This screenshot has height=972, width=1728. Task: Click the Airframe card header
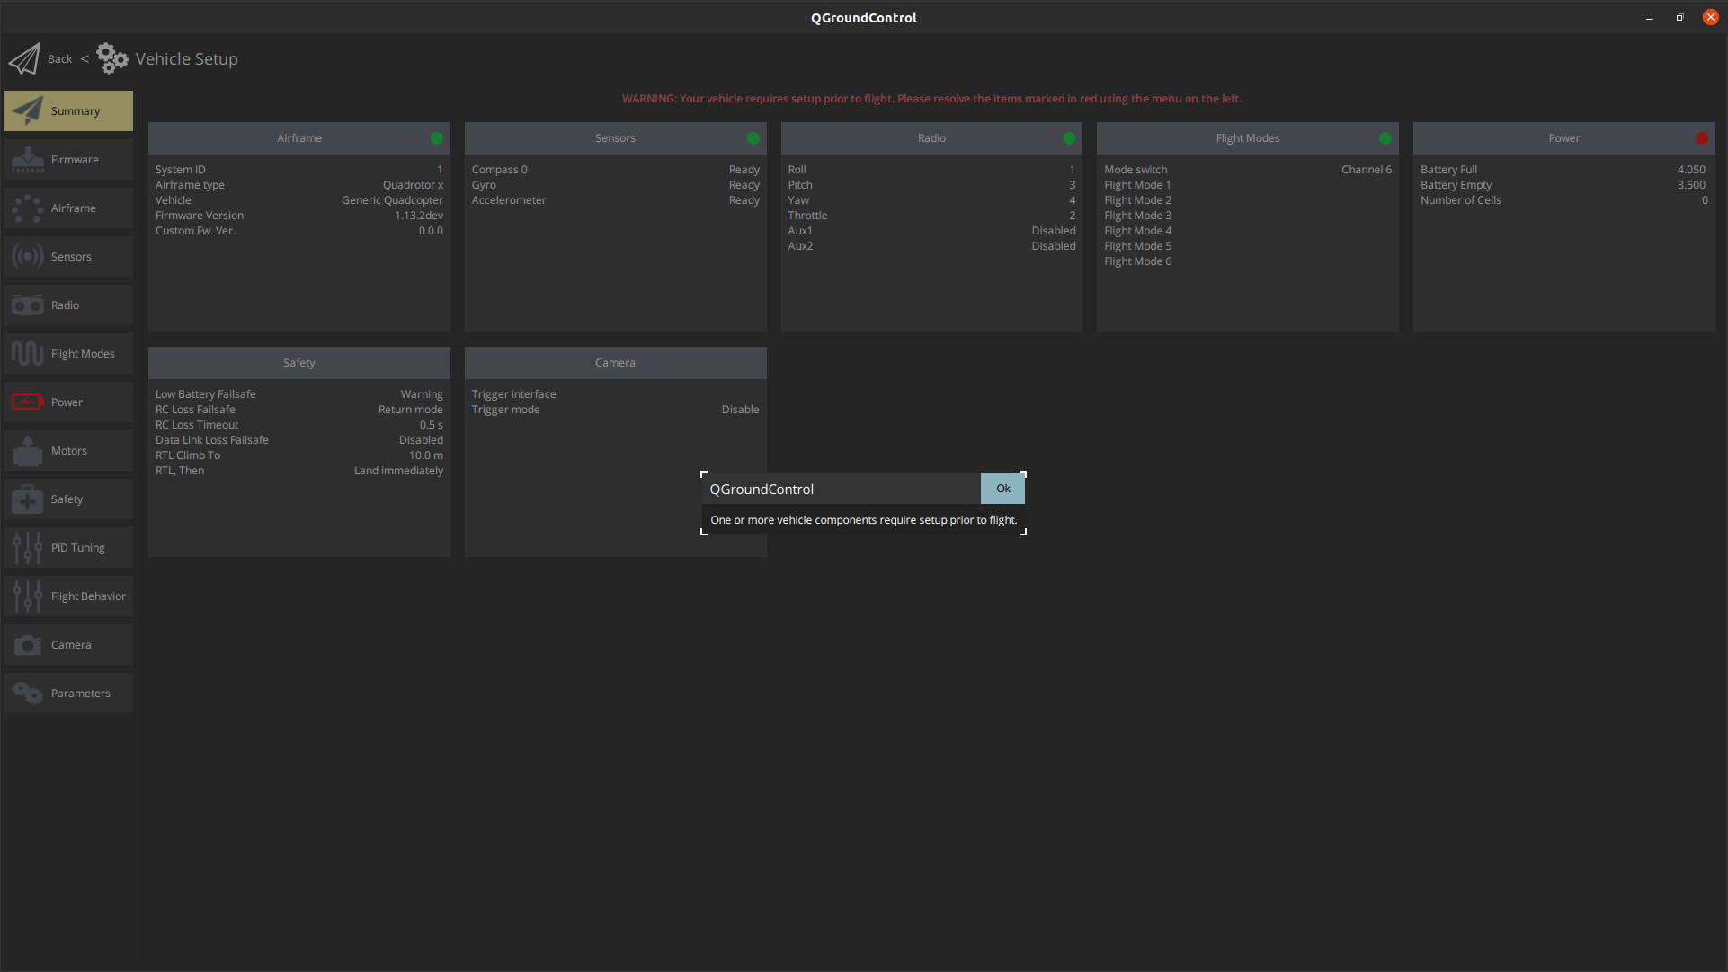tap(299, 138)
